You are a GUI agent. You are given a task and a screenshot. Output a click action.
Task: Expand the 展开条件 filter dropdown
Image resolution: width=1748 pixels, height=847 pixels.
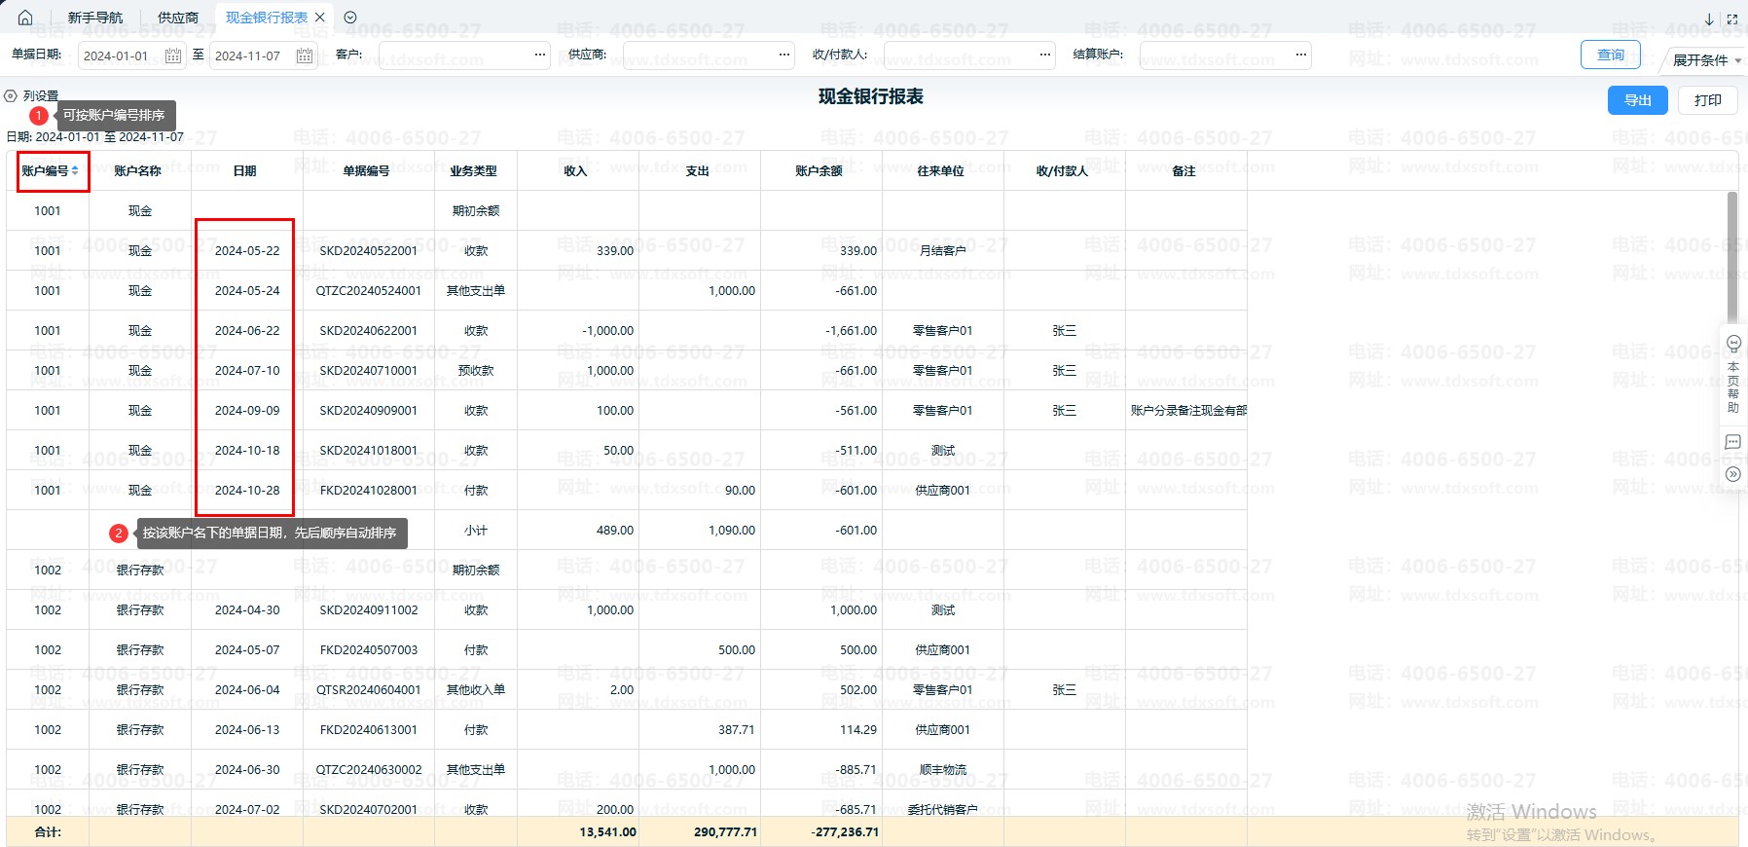coord(1706,59)
